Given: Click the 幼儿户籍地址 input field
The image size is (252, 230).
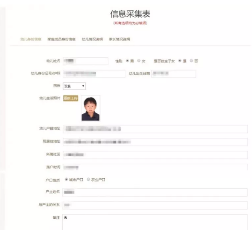Looking at the screenshot, I should coord(155,129).
